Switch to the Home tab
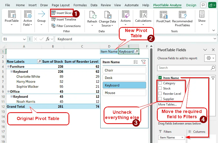 click(x=20, y=5)
